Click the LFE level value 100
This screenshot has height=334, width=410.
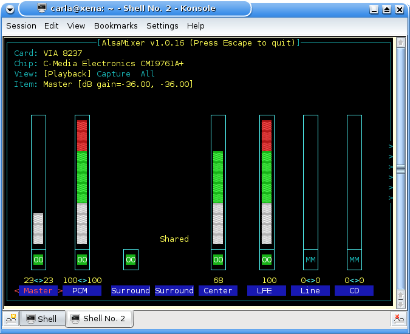[269, 281]
